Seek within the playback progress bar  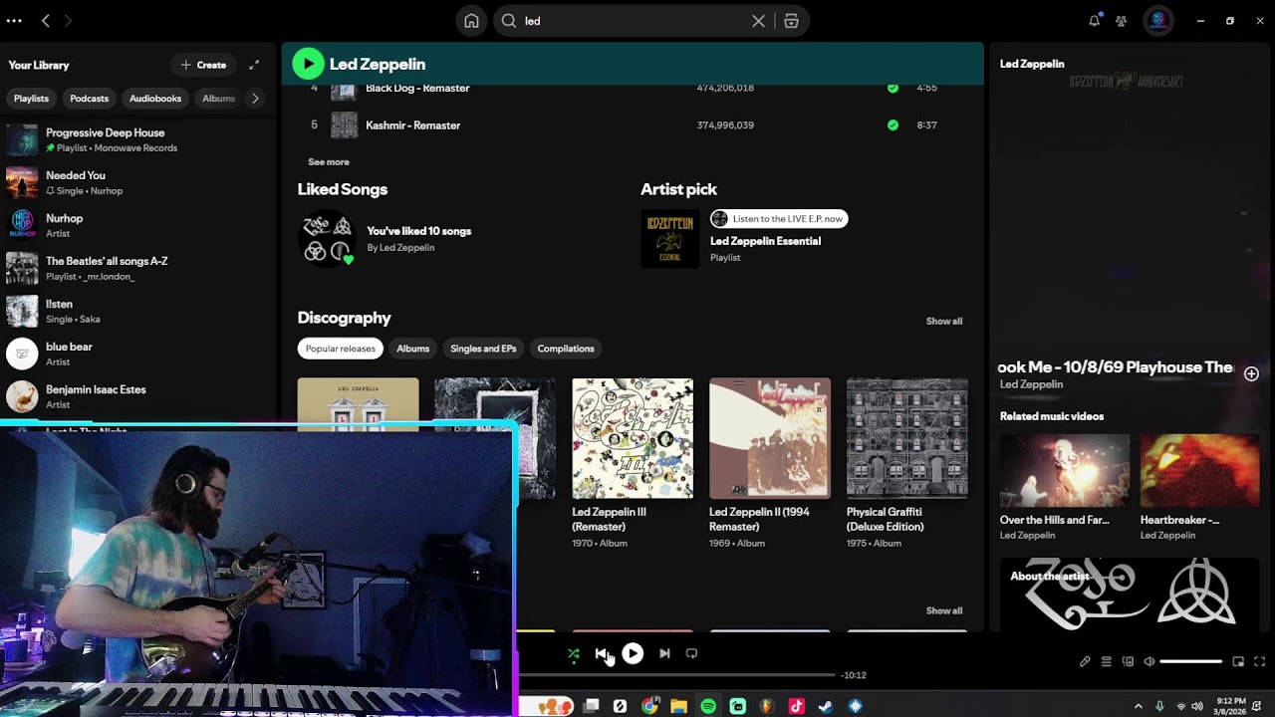tap(677, 675)
